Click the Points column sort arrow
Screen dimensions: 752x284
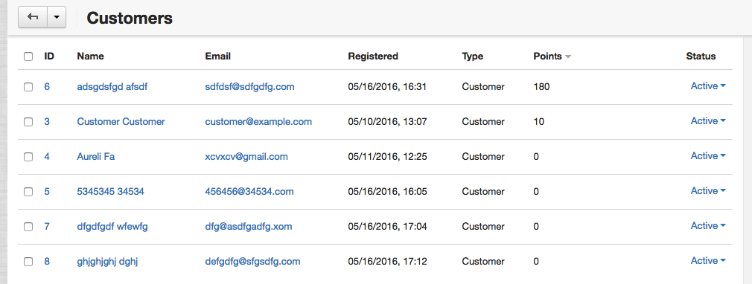coord(568,57)
